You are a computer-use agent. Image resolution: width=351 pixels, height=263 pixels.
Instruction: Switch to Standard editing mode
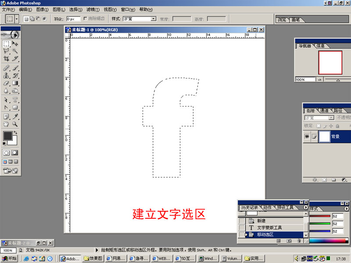click(x=6, y=153)
